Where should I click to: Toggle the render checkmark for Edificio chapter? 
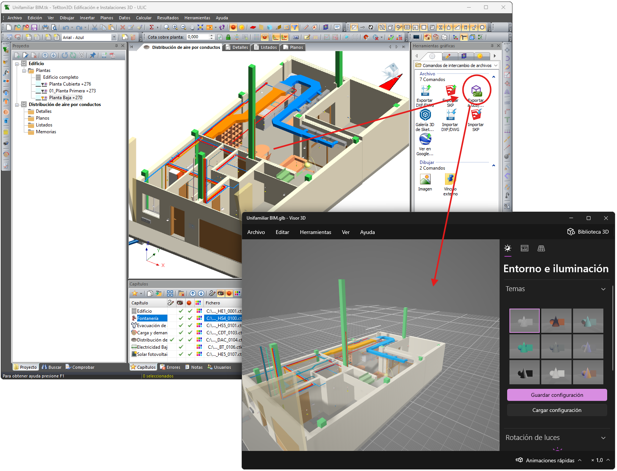pyautogui.click(x=190, y=311)
